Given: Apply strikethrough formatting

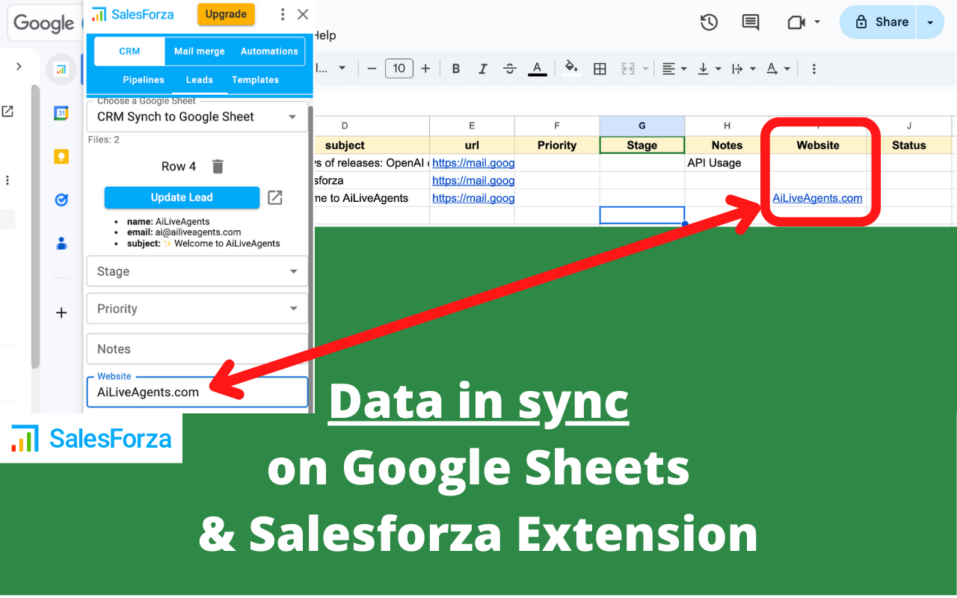Looking at the screenshot, I should (x=510, y=69).
